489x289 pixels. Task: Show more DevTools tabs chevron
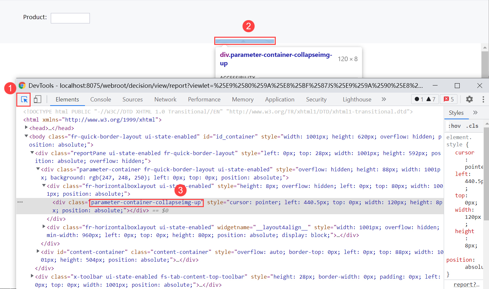click(x=384, y=99)
